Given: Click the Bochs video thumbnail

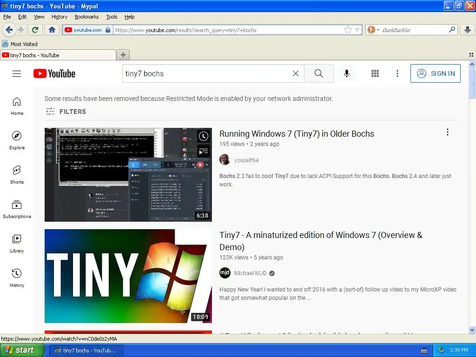Looking at the screenshot, I should tap(128, 175).
